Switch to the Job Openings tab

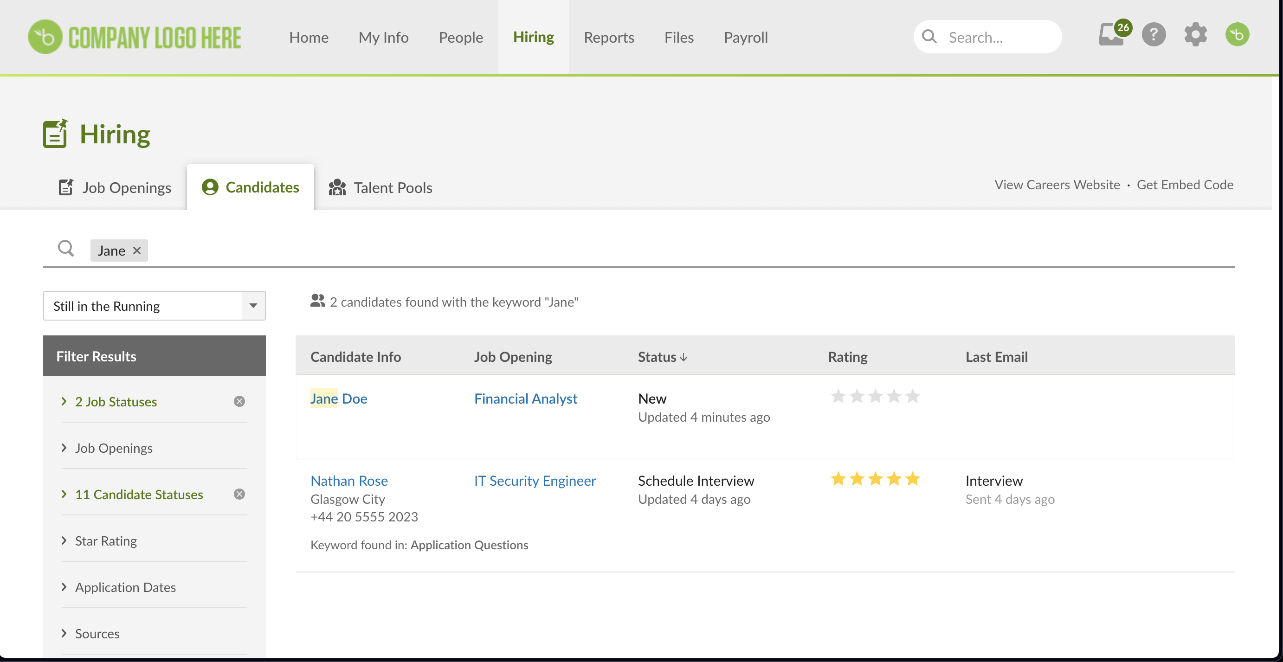115,188
